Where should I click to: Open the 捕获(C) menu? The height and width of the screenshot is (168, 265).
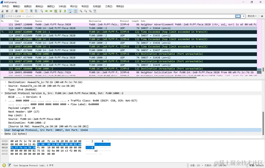coord(51,6)
